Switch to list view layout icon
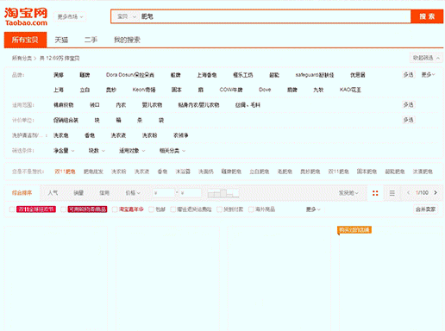Viewport: 445px width, 331px height. pos(392,193)
